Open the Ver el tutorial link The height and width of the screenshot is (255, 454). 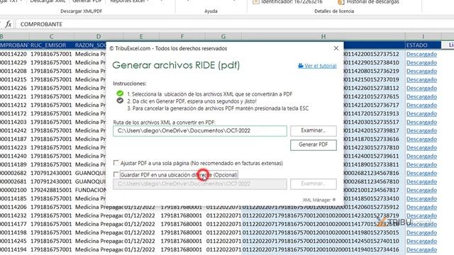[317, 66]
